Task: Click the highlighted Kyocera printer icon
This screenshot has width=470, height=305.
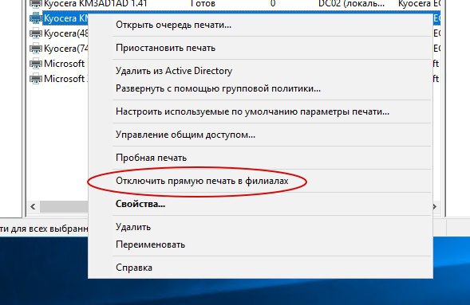Action: 36,18
